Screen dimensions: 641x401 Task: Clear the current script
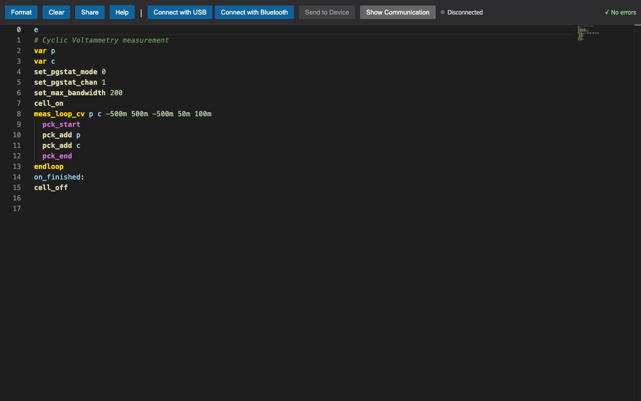[x=56, y=12]
